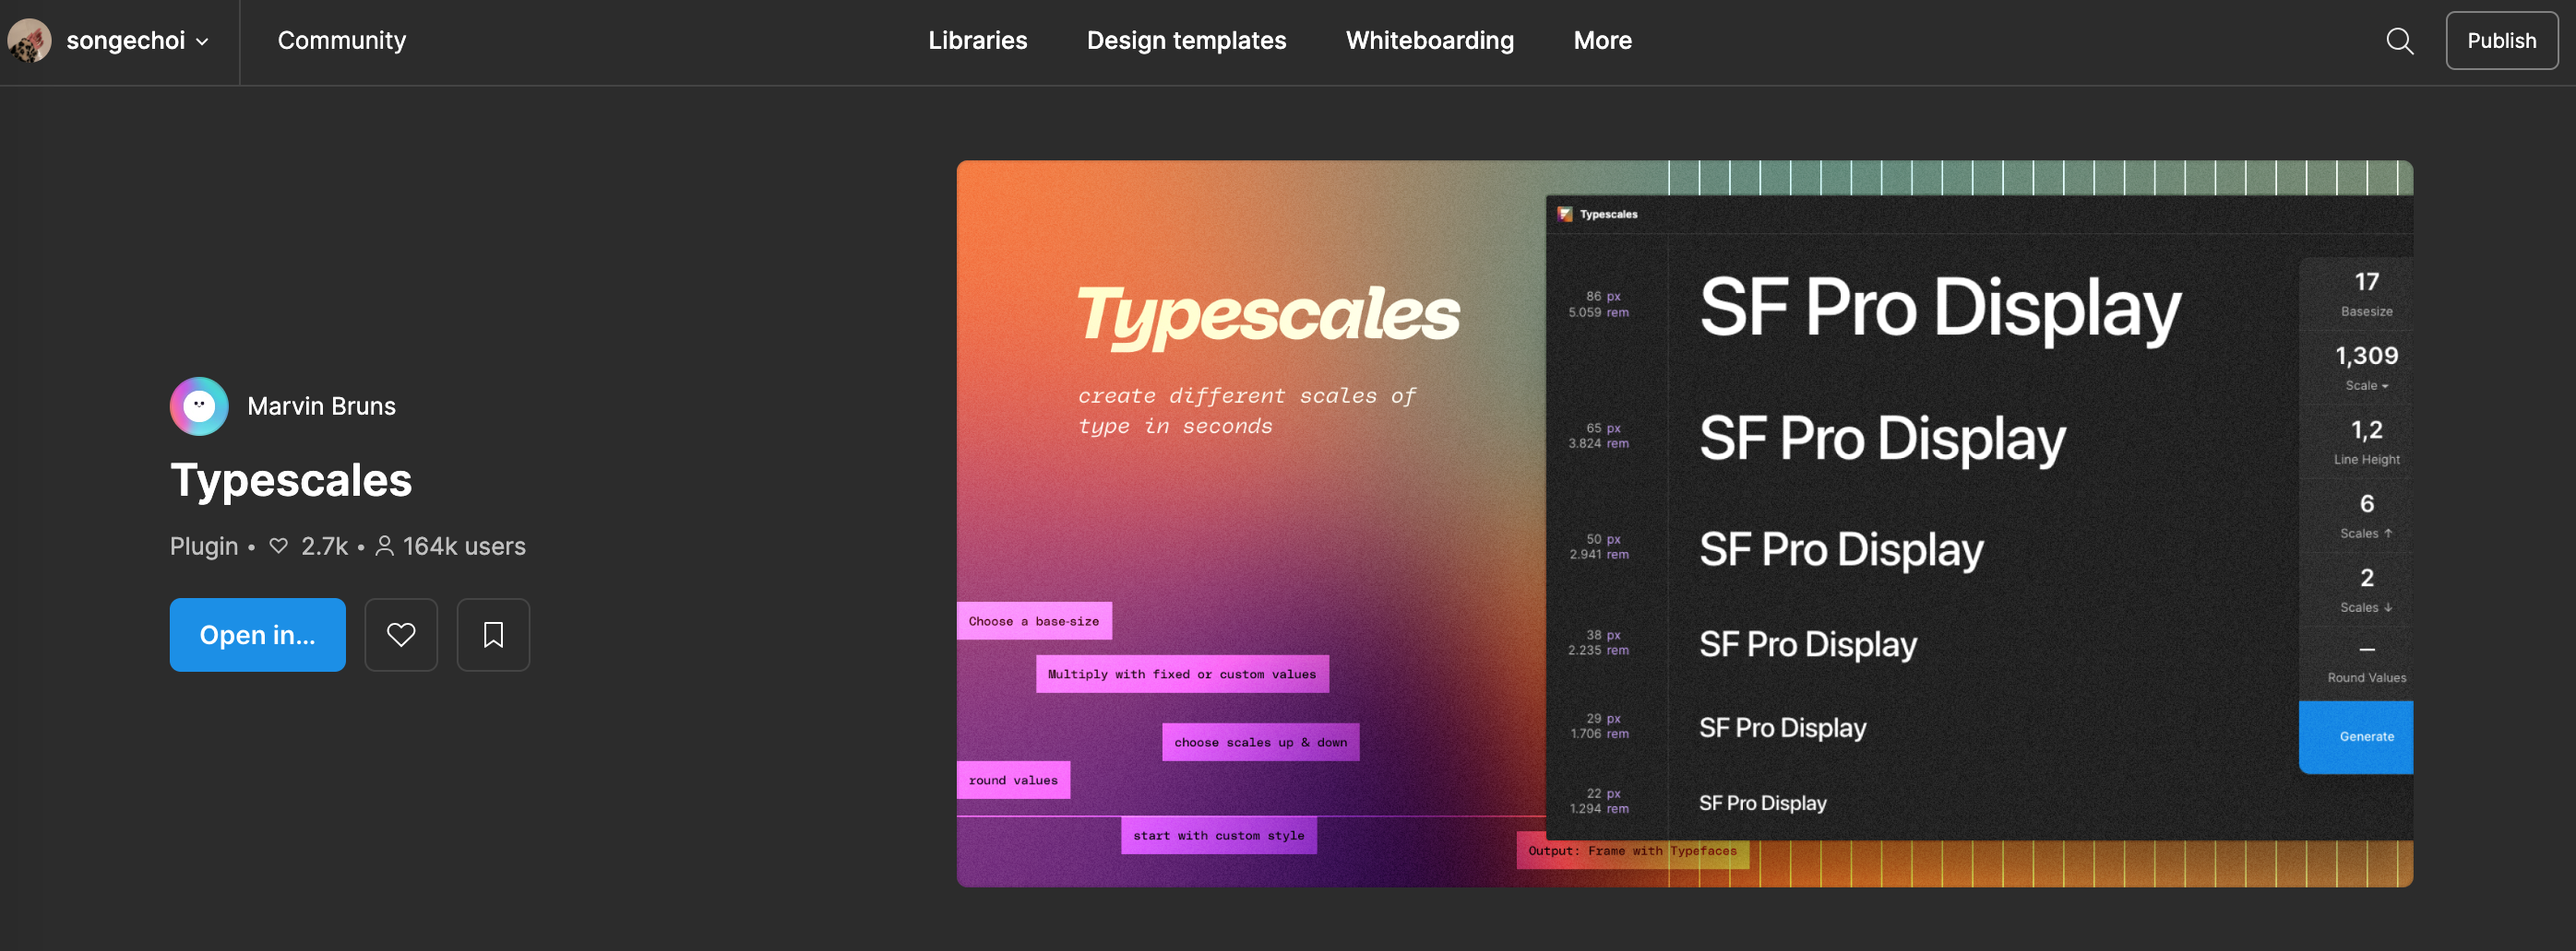Open the Design templates menu

click(1186, 41)
